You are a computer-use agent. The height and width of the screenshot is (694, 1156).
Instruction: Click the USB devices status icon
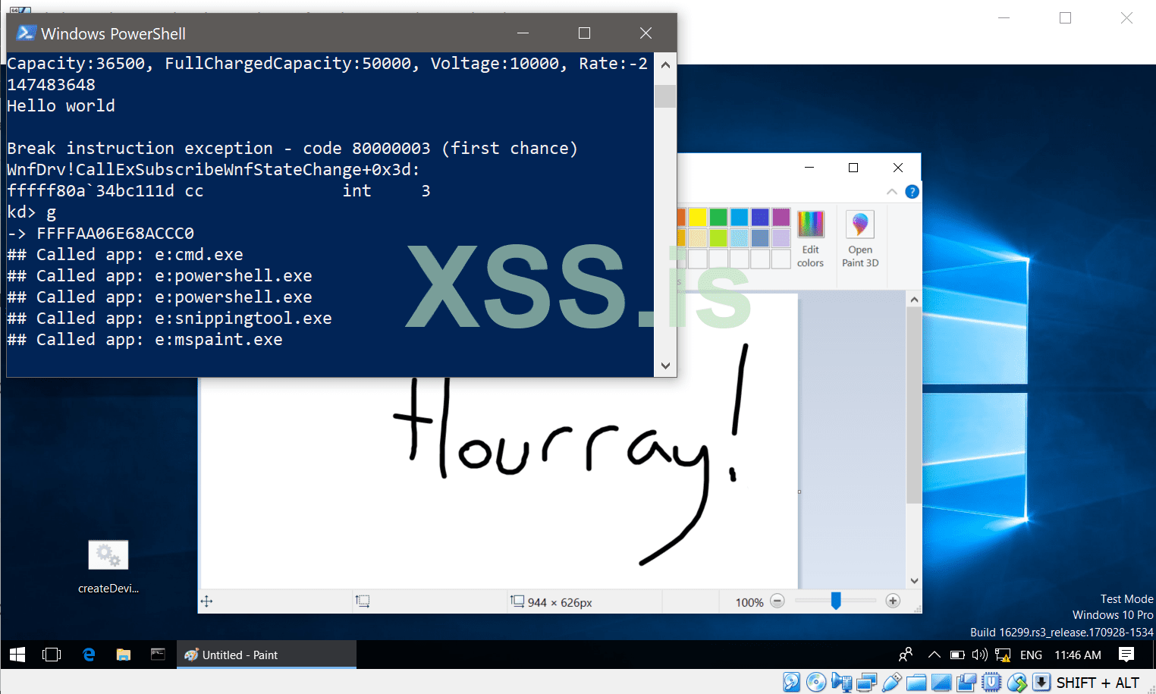tap(891, 682)
